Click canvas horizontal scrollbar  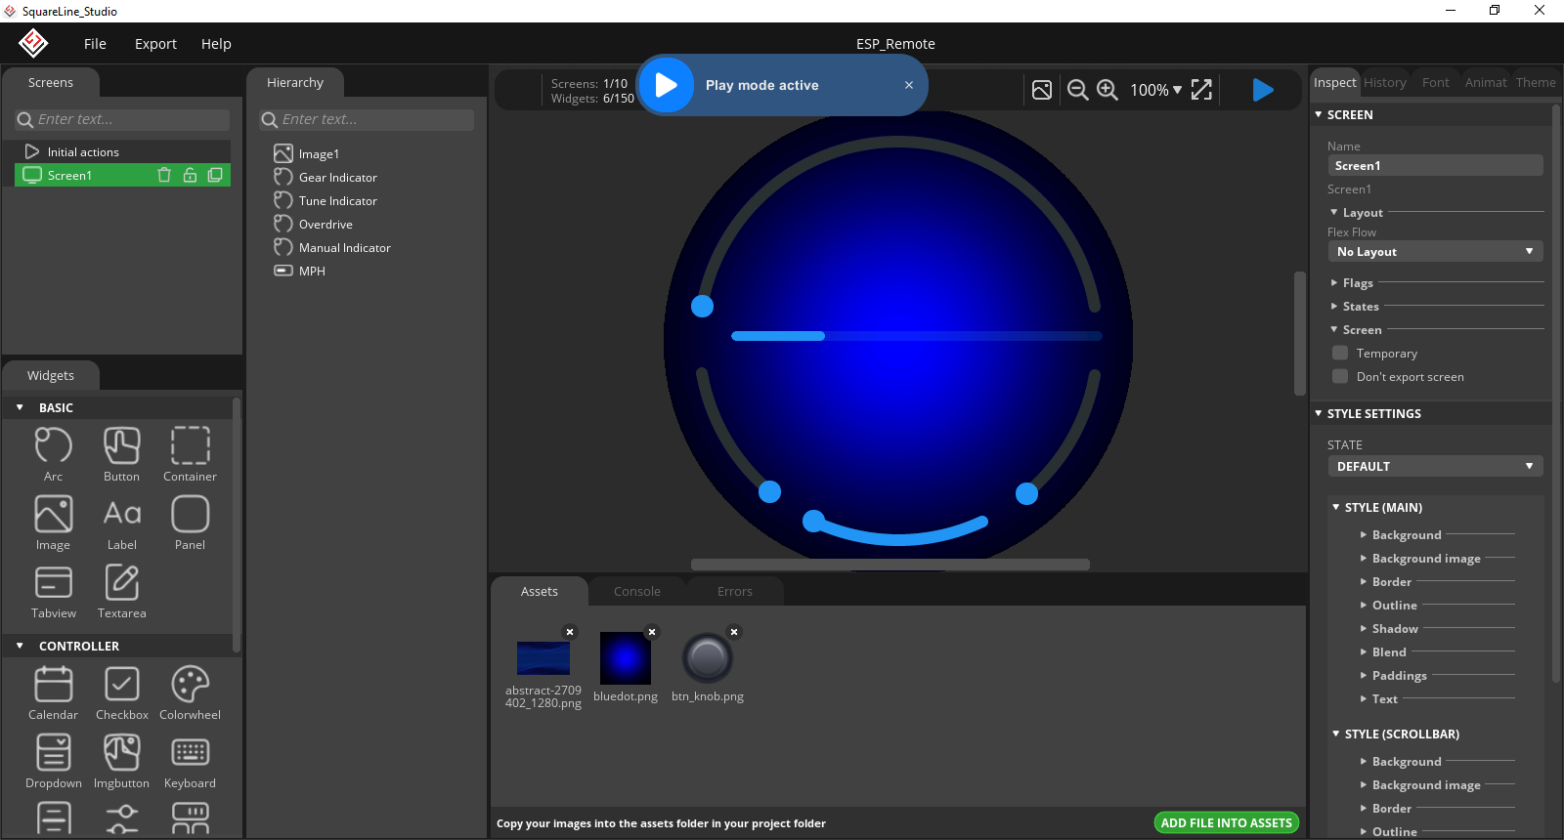click(890, 565)
